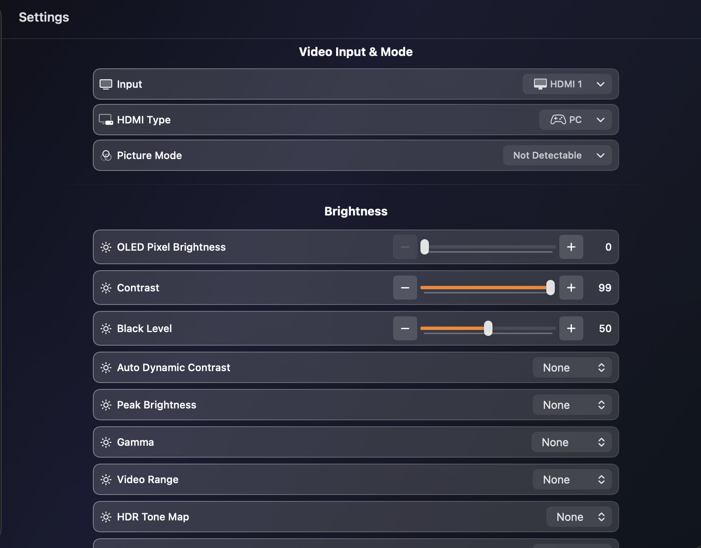Decrease Black Level with the minus button
Image resolution: width=701 pixels, height=548 pixels.
click(x=405, y=328)
